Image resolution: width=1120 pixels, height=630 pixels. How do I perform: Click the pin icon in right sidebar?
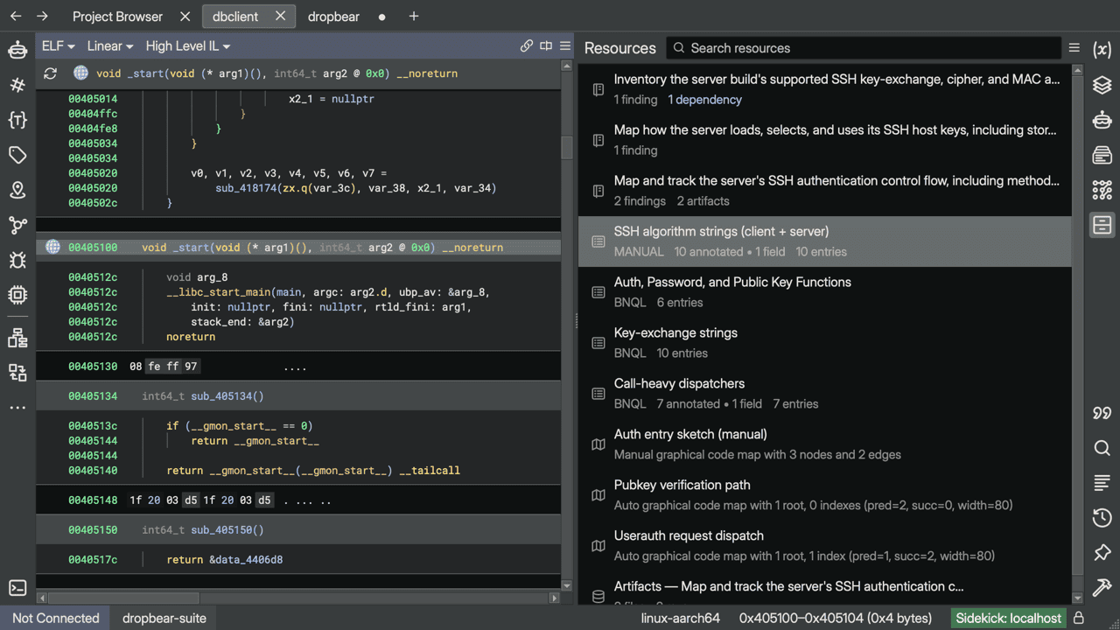(1102, 553)
